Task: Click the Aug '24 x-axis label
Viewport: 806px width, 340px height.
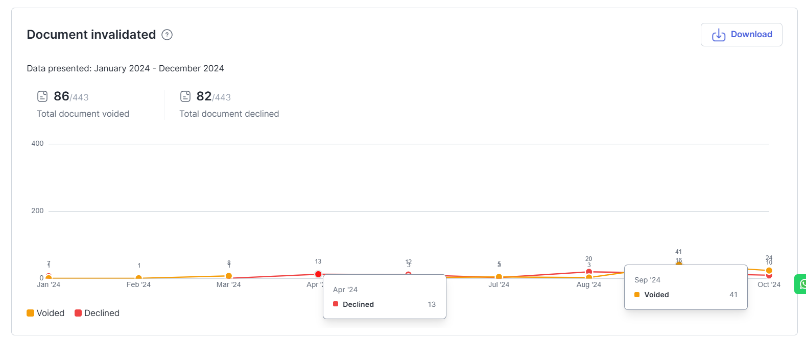Action: [x=588, y=284]
